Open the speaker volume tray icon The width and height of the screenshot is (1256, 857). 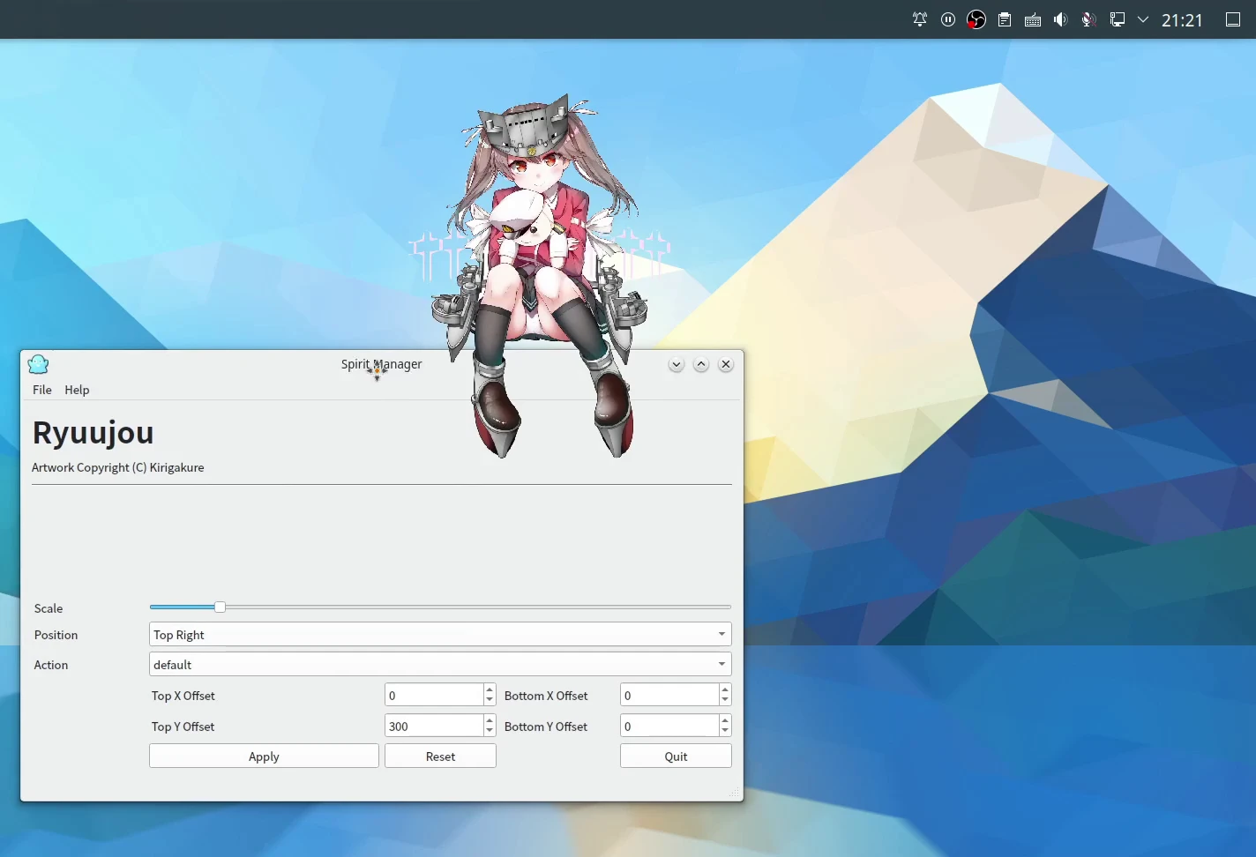(x=1061, y=19)
